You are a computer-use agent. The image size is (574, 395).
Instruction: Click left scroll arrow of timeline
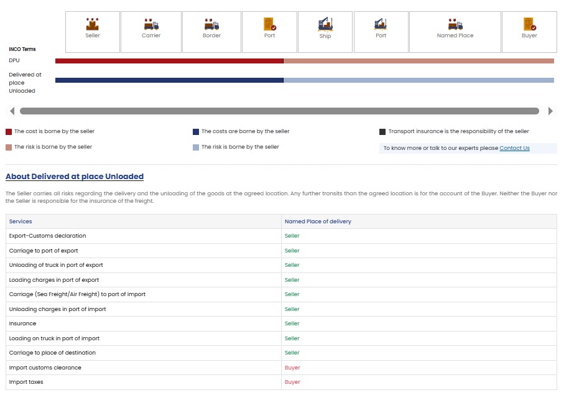tap(12, 111)
